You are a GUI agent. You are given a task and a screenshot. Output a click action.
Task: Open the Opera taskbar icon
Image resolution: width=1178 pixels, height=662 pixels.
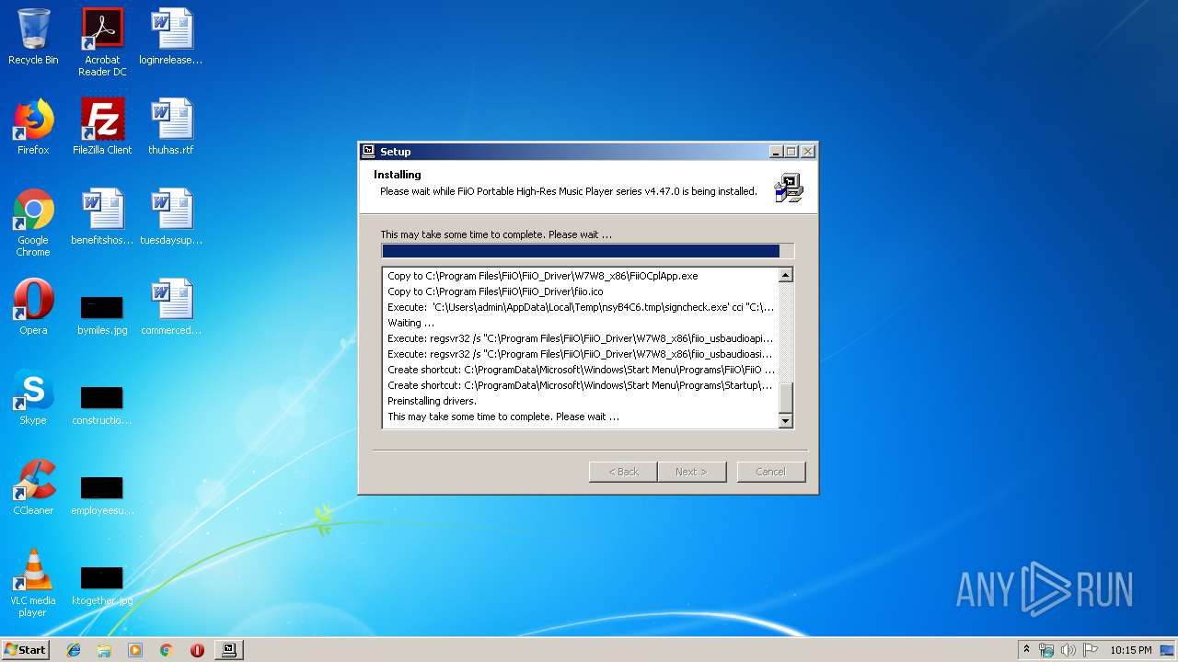point(197,650)
